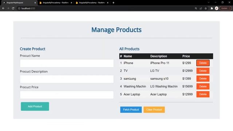This screenshot has width=233, height=131.
Task: Delete the TV product row
Action: tap(203, 71)
